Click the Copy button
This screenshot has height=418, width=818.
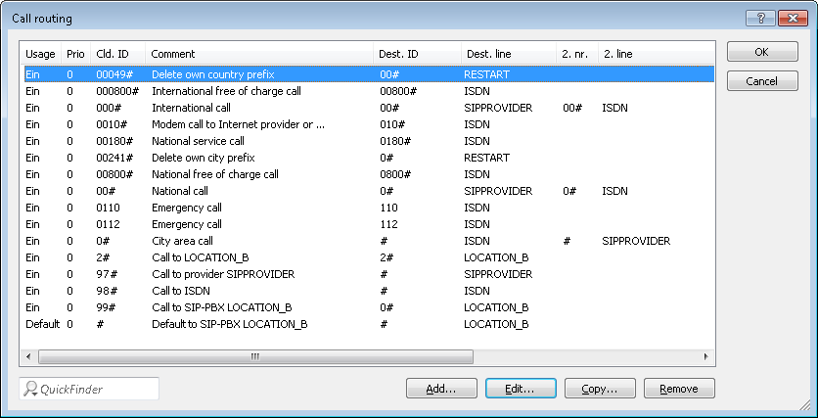click(x=600, y=389)
